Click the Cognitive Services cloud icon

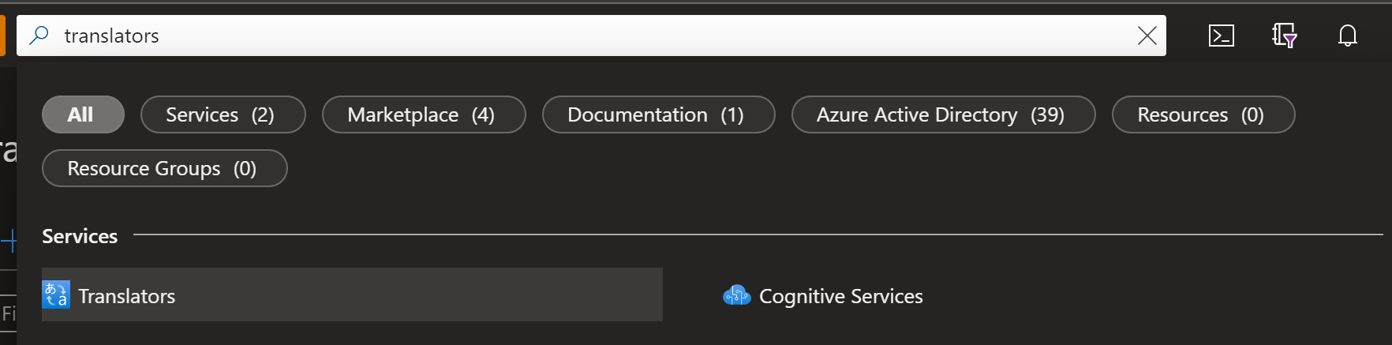pyautogui.click(x=736, y=295)
